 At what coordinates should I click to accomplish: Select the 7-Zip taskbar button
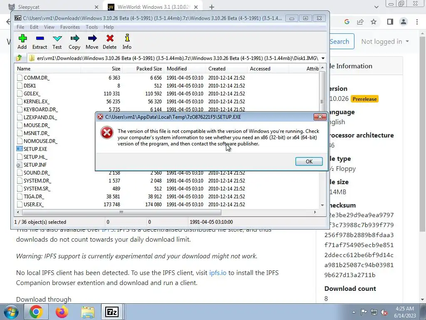pyautogui.click(x=112, y=312)
